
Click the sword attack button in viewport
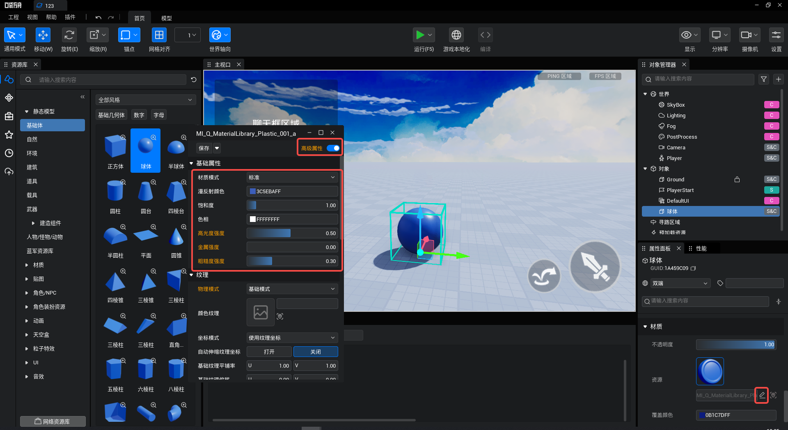[595, 267]
